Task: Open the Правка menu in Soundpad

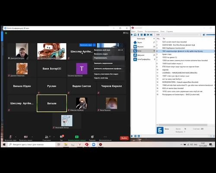Action: [x=140, y=32]
